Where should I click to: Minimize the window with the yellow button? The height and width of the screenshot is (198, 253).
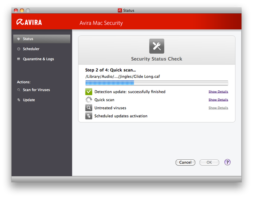[22, 10]
